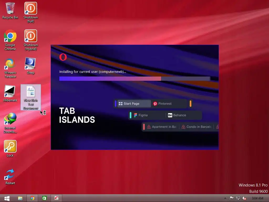The image size is (269, 202).
Task: Select the Shutdown (full) shortcut
Action: tap(31, 12)
